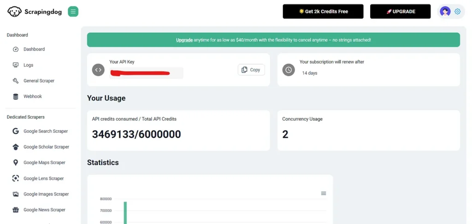This screenshot has height=224, width=472.
Task: Open the user profile avatar
Action: click(x=445, y=12)
